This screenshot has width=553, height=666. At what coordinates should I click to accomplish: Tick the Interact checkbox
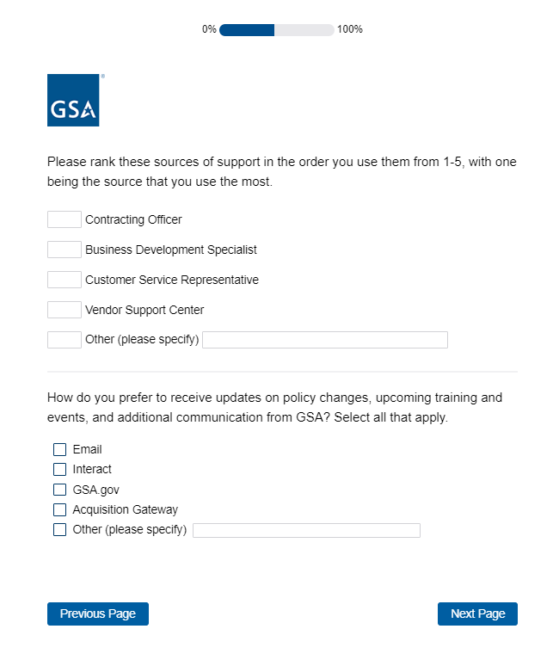[x=59, y=469]
